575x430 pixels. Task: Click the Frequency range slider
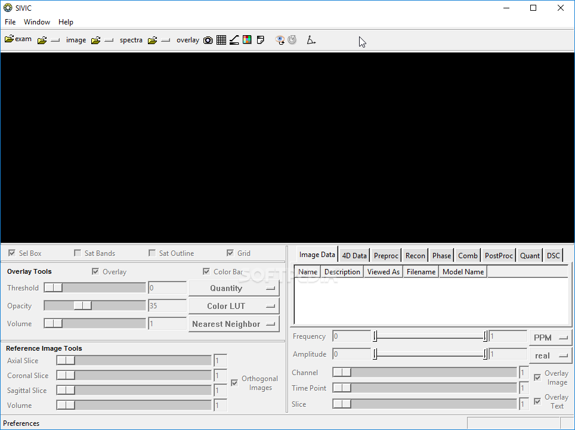[430, 336]
